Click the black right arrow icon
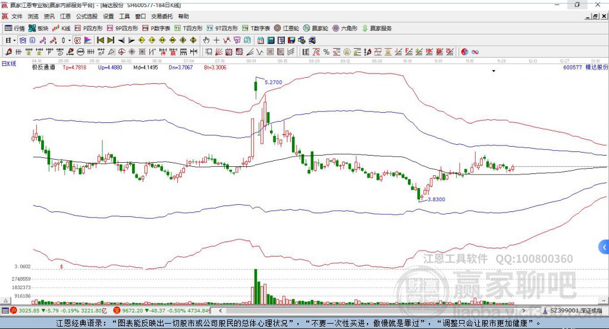609x329 pixels. pyautogui.click(x=131, y=40)
